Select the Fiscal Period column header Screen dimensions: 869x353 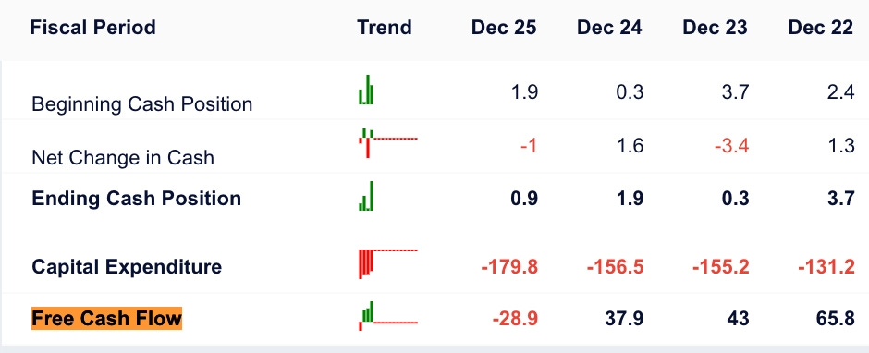pyautogui.click(x=92, y=27)
